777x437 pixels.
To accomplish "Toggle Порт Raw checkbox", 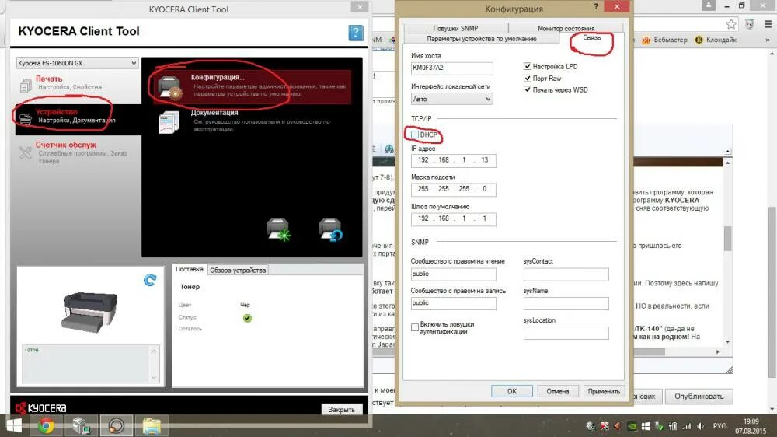I will coord(528,78).
